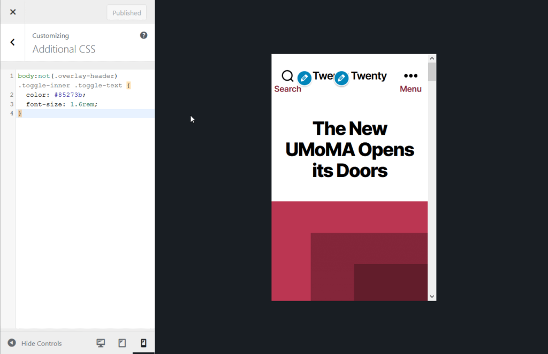Close the Customizer with the X

coord(12,11)
